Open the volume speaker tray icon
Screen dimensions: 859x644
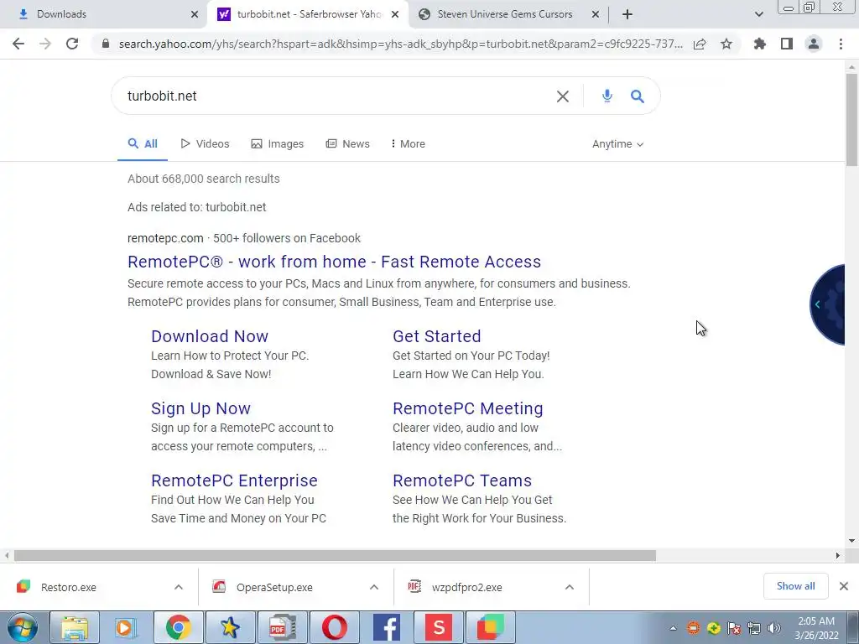click(x=774, y=628)
